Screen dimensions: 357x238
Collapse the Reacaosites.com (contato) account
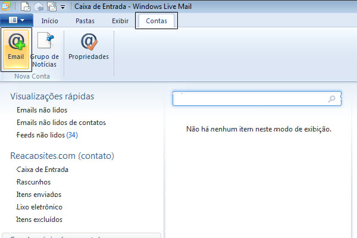coord(62,156)
